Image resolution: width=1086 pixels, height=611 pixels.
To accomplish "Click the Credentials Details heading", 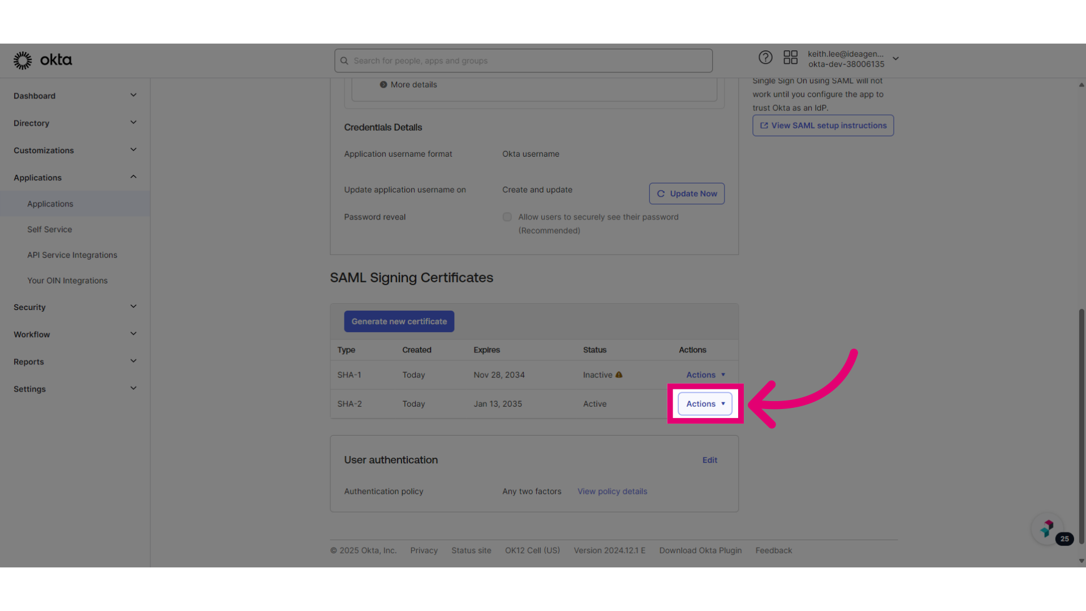I will (x=383, y=127).
